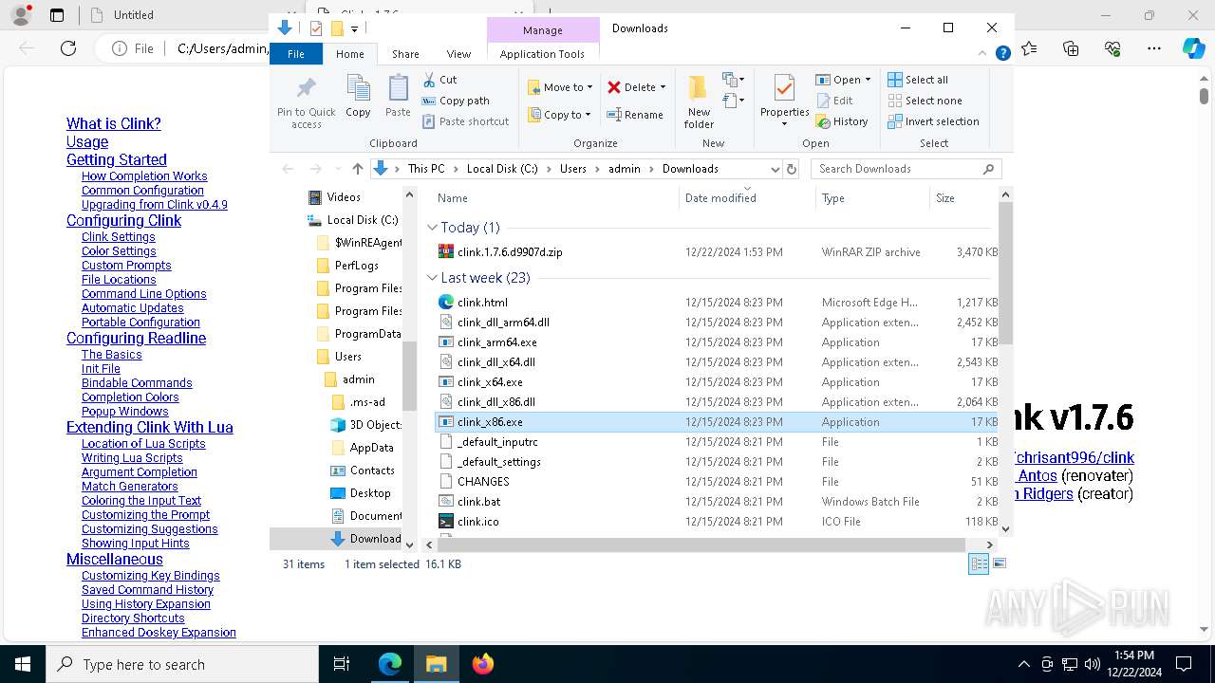Click the Rename button
The width and height of the screenshot is (1215, 683).
635,115
